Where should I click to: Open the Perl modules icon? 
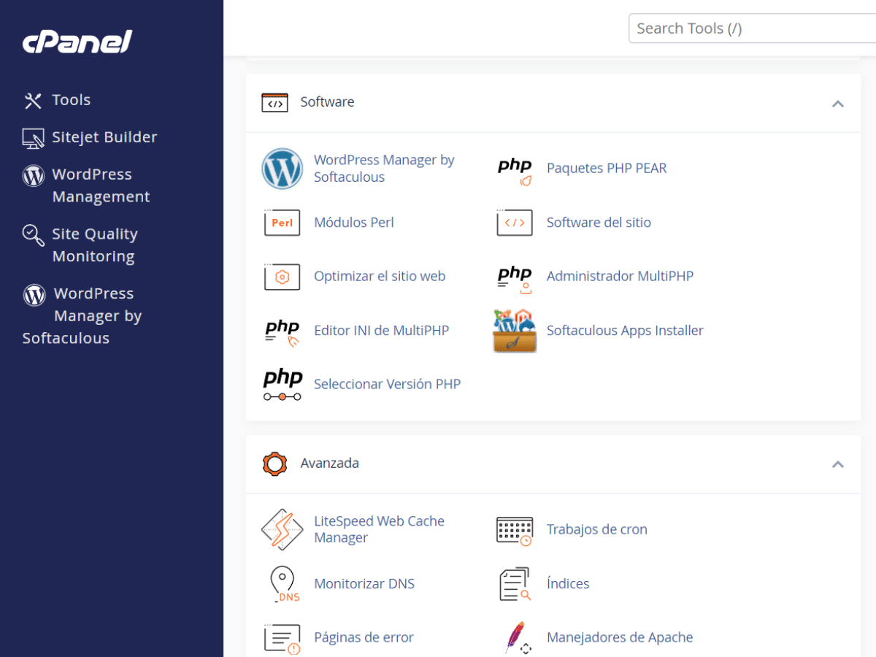282,223
